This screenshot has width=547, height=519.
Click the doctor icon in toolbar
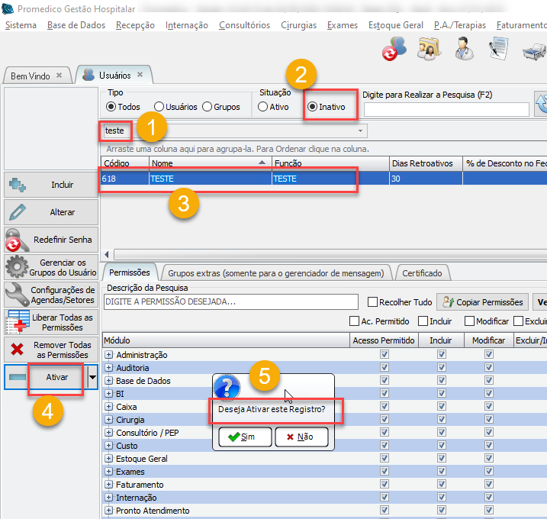pos(463,49)
